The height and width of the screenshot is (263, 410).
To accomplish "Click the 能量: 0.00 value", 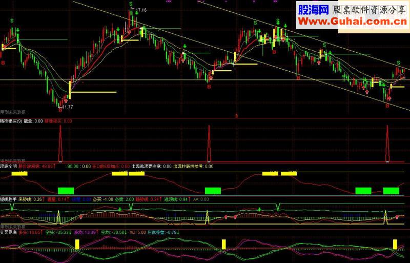I will pyautogui.click(x=33, y=121).
